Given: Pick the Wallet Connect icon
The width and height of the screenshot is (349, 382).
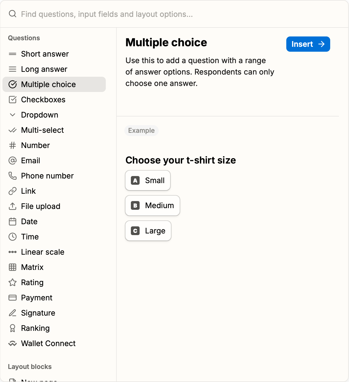Looking at the screenshot, I should click(13, 343).
